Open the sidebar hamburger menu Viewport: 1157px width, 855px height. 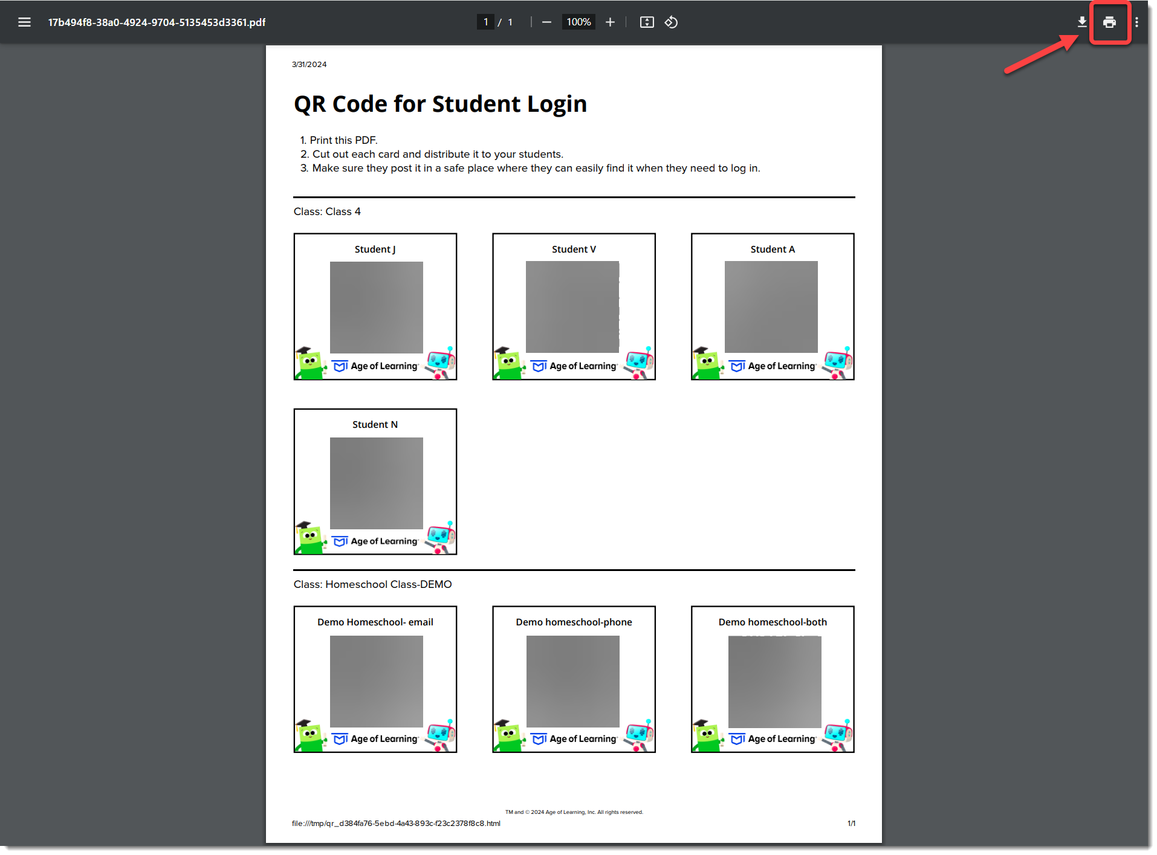(24, 22)
